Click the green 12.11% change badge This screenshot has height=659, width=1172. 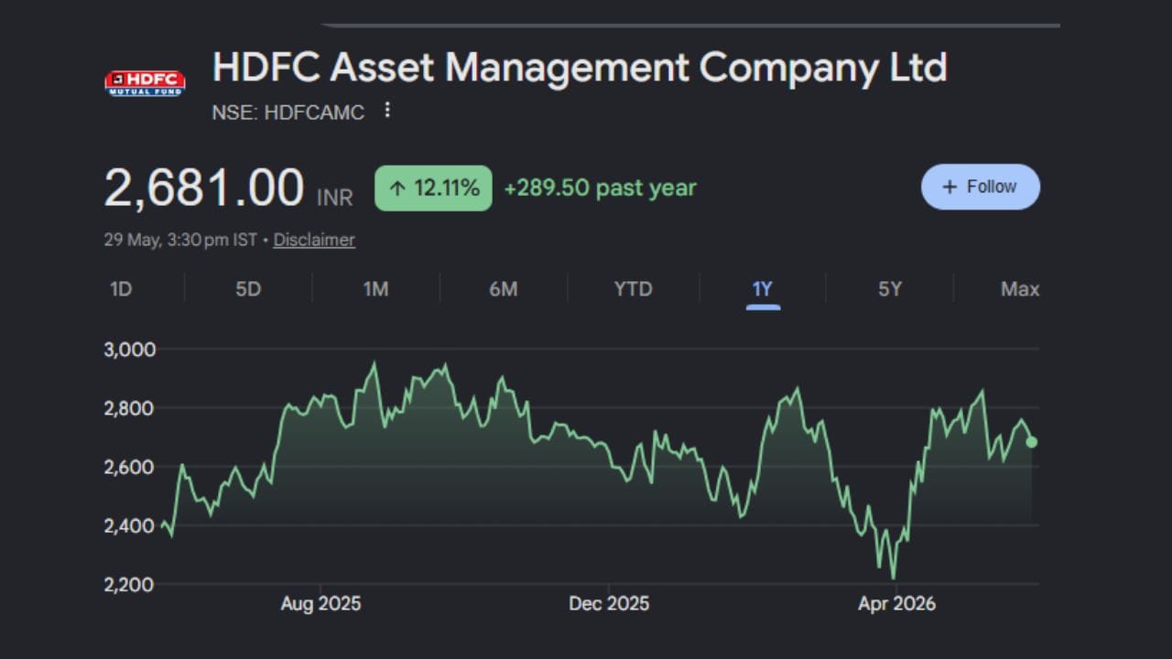[x=433, y=188]
